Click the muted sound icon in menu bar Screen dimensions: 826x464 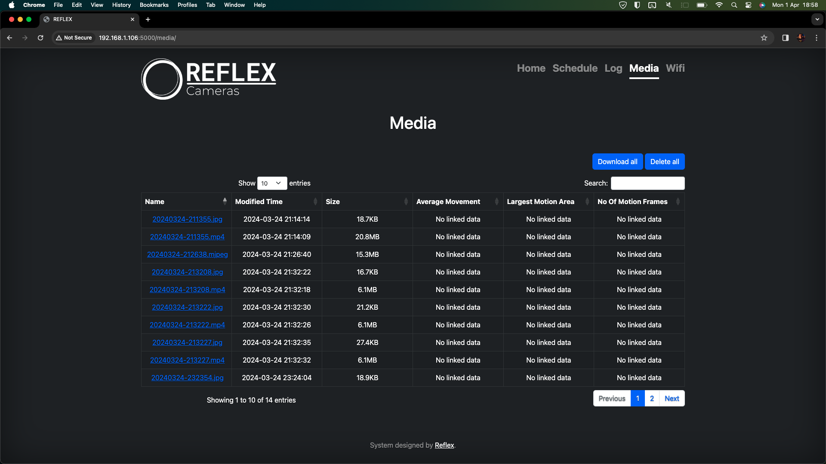(x=669, y=5)
